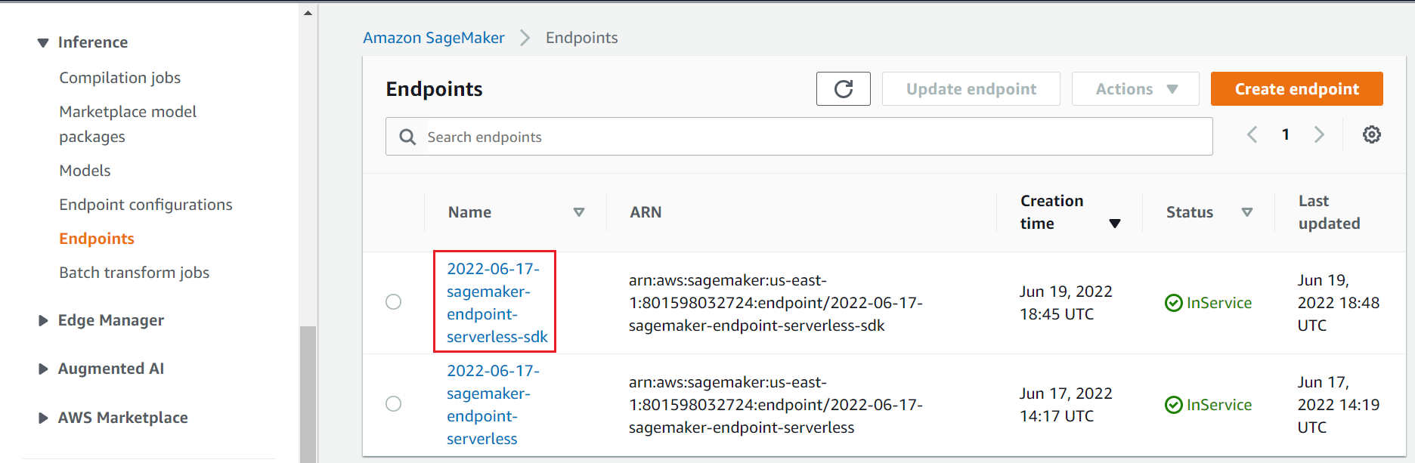Sort by Status column arrow
Image resolution: width=1415 pixels, height=463 pixels.
pyautogui.click(x=1247, y=212)
